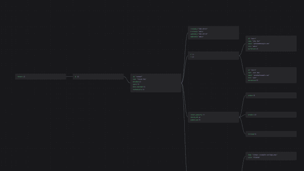Click the name row in six-row node
304x171 pixels.
(140, 80)
